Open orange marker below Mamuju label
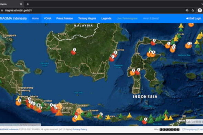This screenshot has height=135, width=203. coord(132,73)
